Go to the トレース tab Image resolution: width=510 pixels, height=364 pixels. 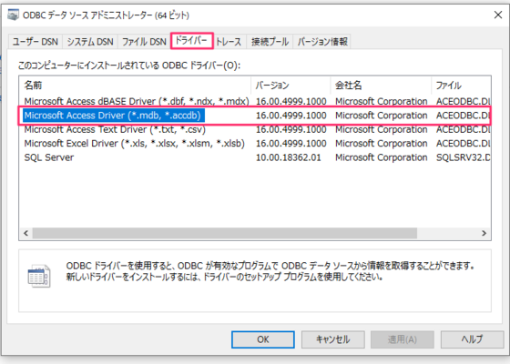pos(229,42)
